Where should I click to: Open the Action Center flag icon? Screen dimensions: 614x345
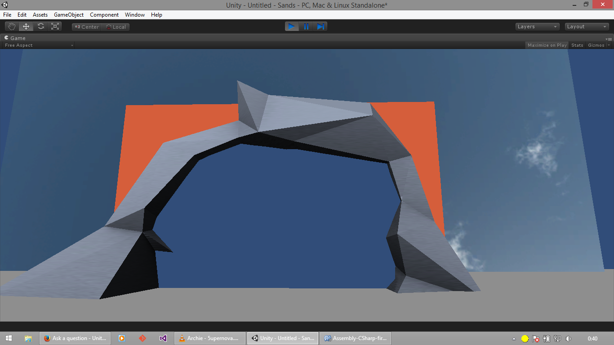(536, 339)
